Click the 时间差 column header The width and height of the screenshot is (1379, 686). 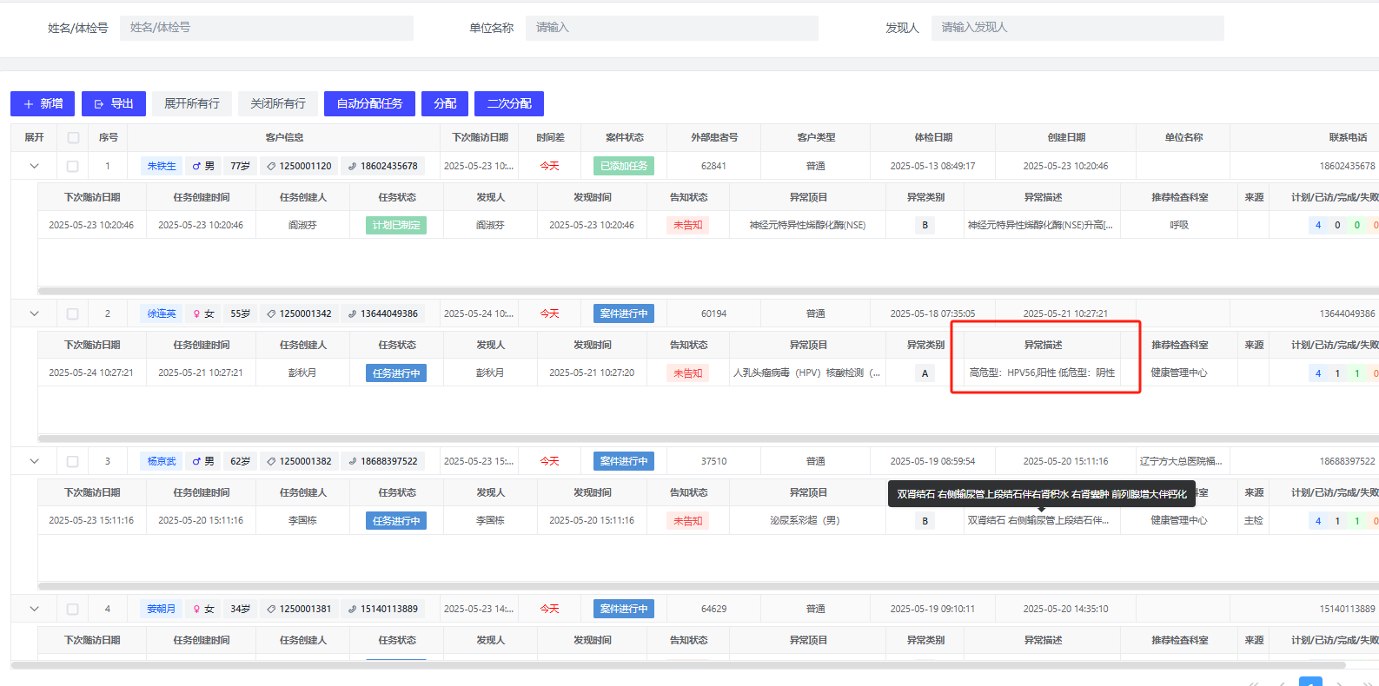550,137
